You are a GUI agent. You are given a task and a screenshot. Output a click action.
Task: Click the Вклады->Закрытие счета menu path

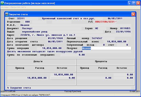click(x=14, y=7)
